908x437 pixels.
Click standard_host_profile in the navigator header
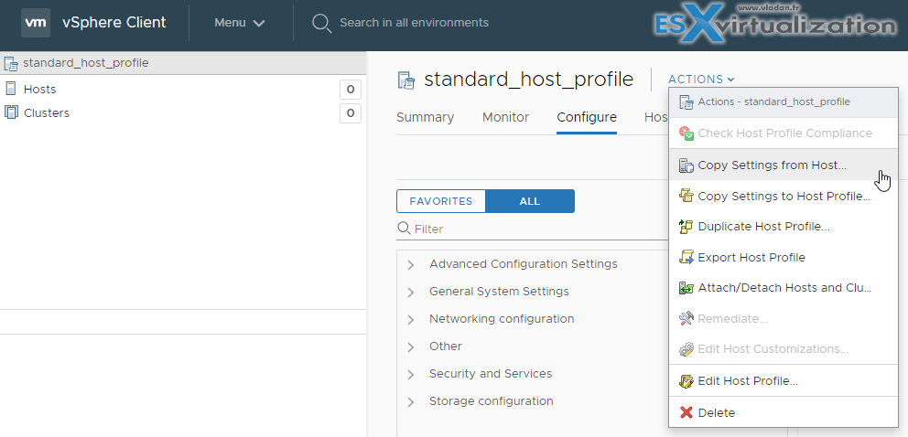[x=86, y=62]
